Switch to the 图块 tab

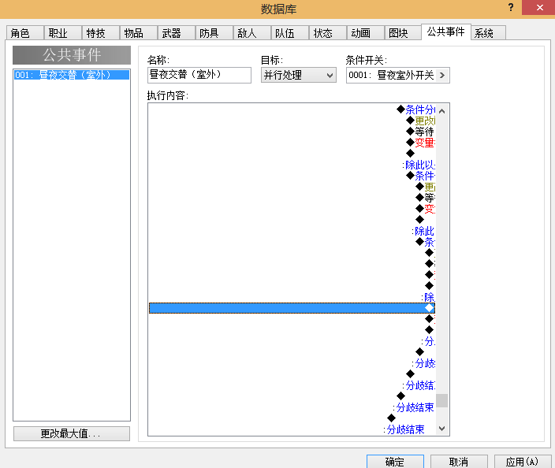pos(403,33)
